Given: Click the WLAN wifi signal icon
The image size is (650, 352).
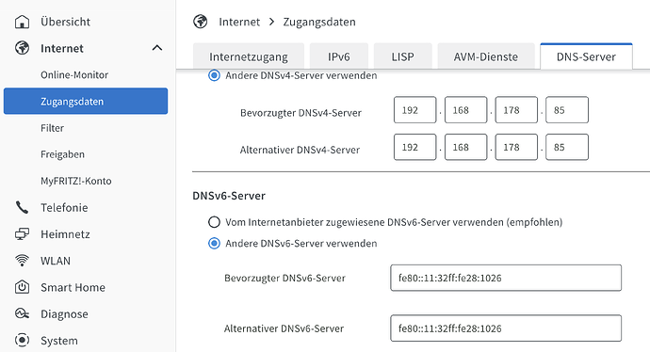Looking at the screenshot, I should click(x=22, y=261).
